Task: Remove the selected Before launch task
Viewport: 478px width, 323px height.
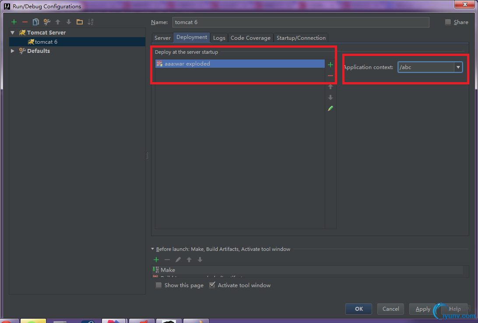Action: 167,260
